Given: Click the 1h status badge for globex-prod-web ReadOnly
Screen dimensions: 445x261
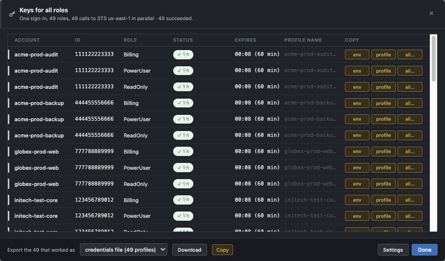Looking at the screenshot, I should (x=183, y=184).
